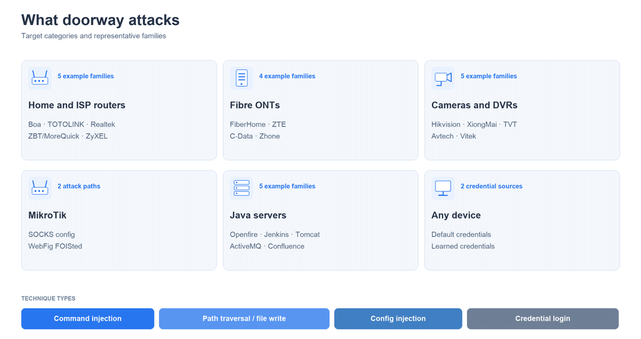Click the 'What doorway attacks' title
The width and height of the screenshot is (641, 339).
click(x=100, y=20)
